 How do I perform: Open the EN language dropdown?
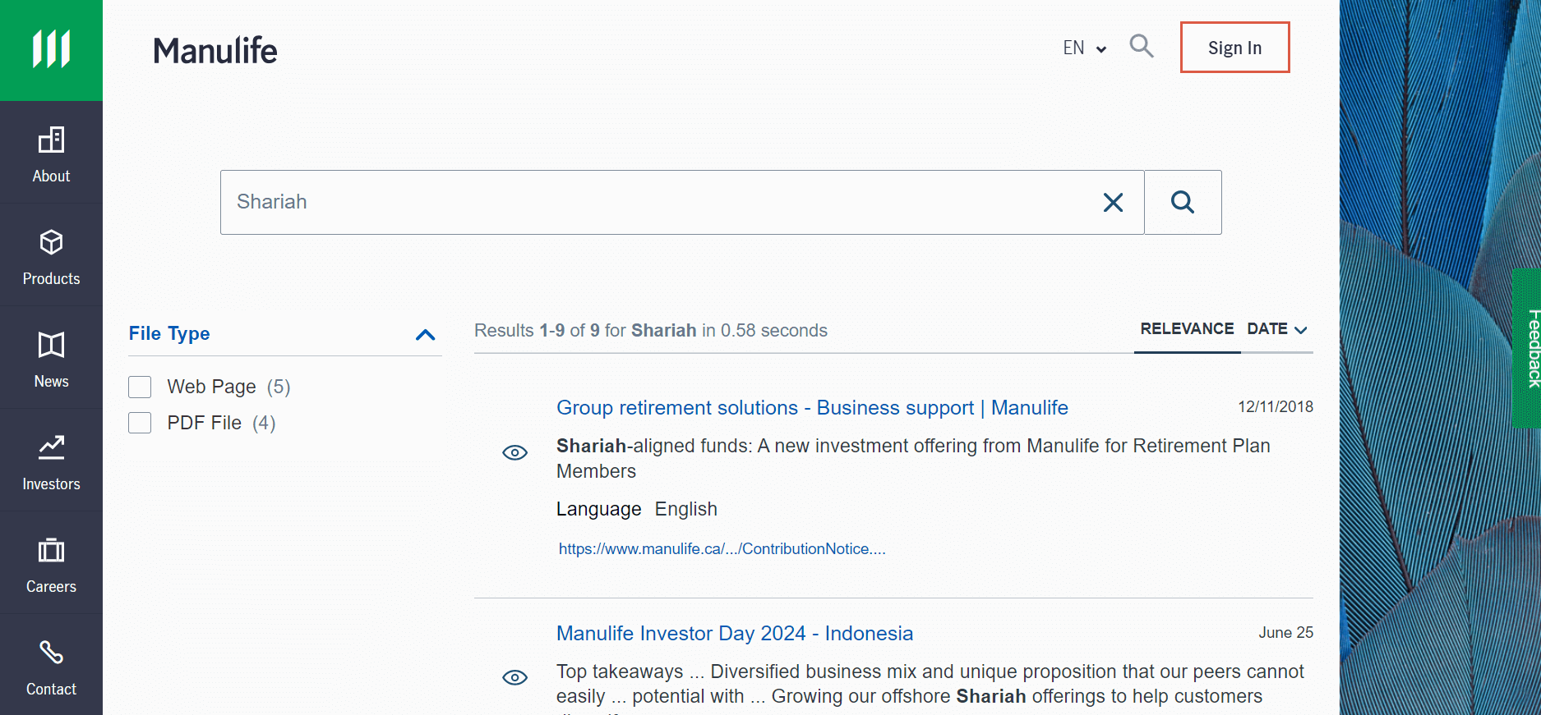coord(1084,48)
